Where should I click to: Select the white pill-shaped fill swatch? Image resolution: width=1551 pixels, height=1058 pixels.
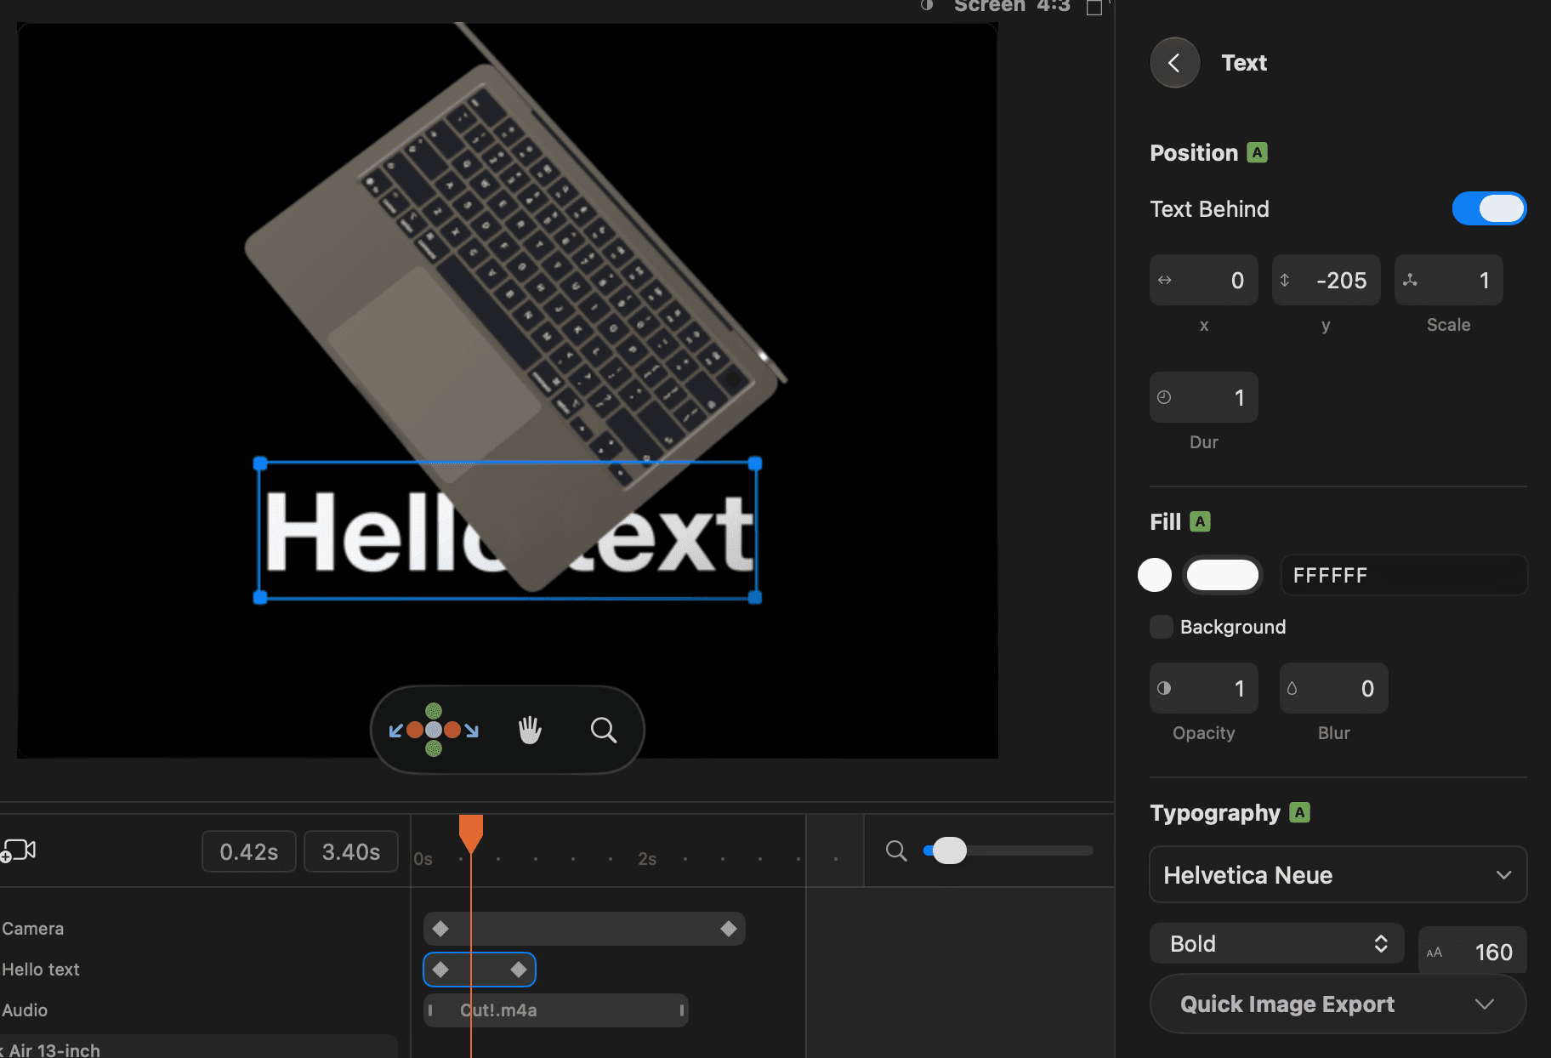[x=1223, y=575]
